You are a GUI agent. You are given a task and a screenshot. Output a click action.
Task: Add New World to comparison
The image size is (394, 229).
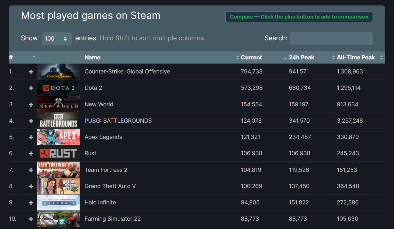pos(31,104)
